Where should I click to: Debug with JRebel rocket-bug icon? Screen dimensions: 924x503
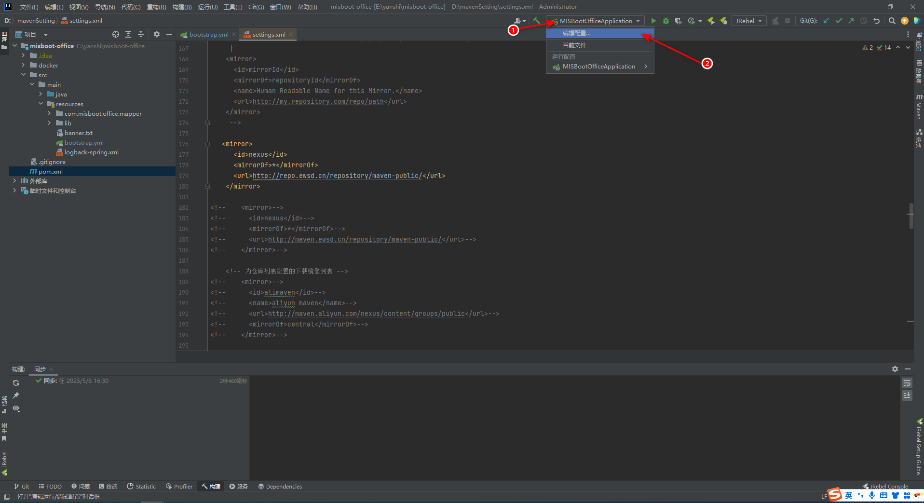click(x=723, y=21)
